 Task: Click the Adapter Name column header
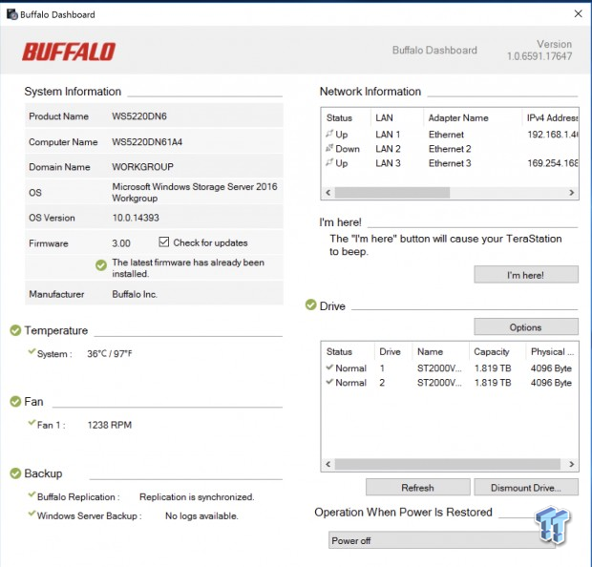(x=458, y=118)
